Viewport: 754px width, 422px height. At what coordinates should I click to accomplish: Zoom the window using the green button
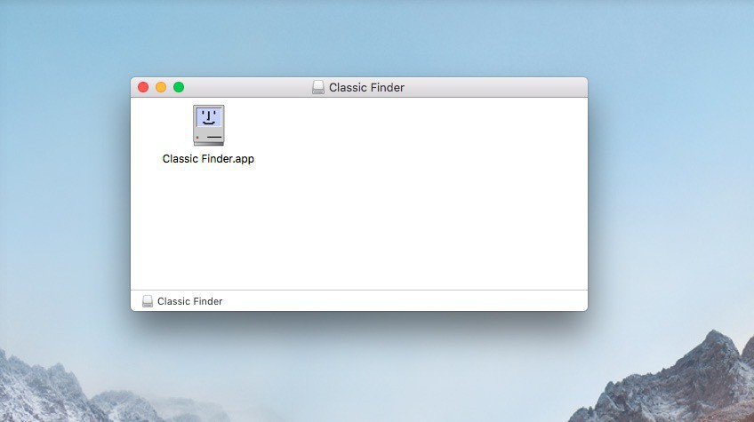(179, 87)
